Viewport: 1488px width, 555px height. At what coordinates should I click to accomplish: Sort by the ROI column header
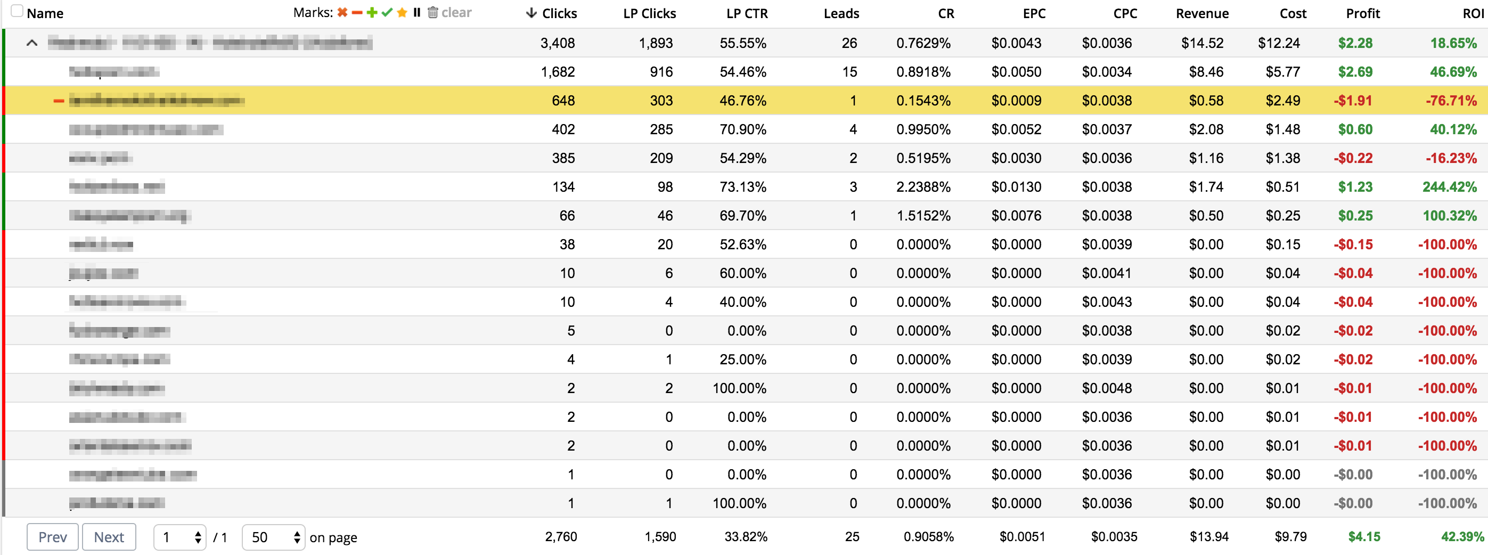click(x=1473, y=13)
